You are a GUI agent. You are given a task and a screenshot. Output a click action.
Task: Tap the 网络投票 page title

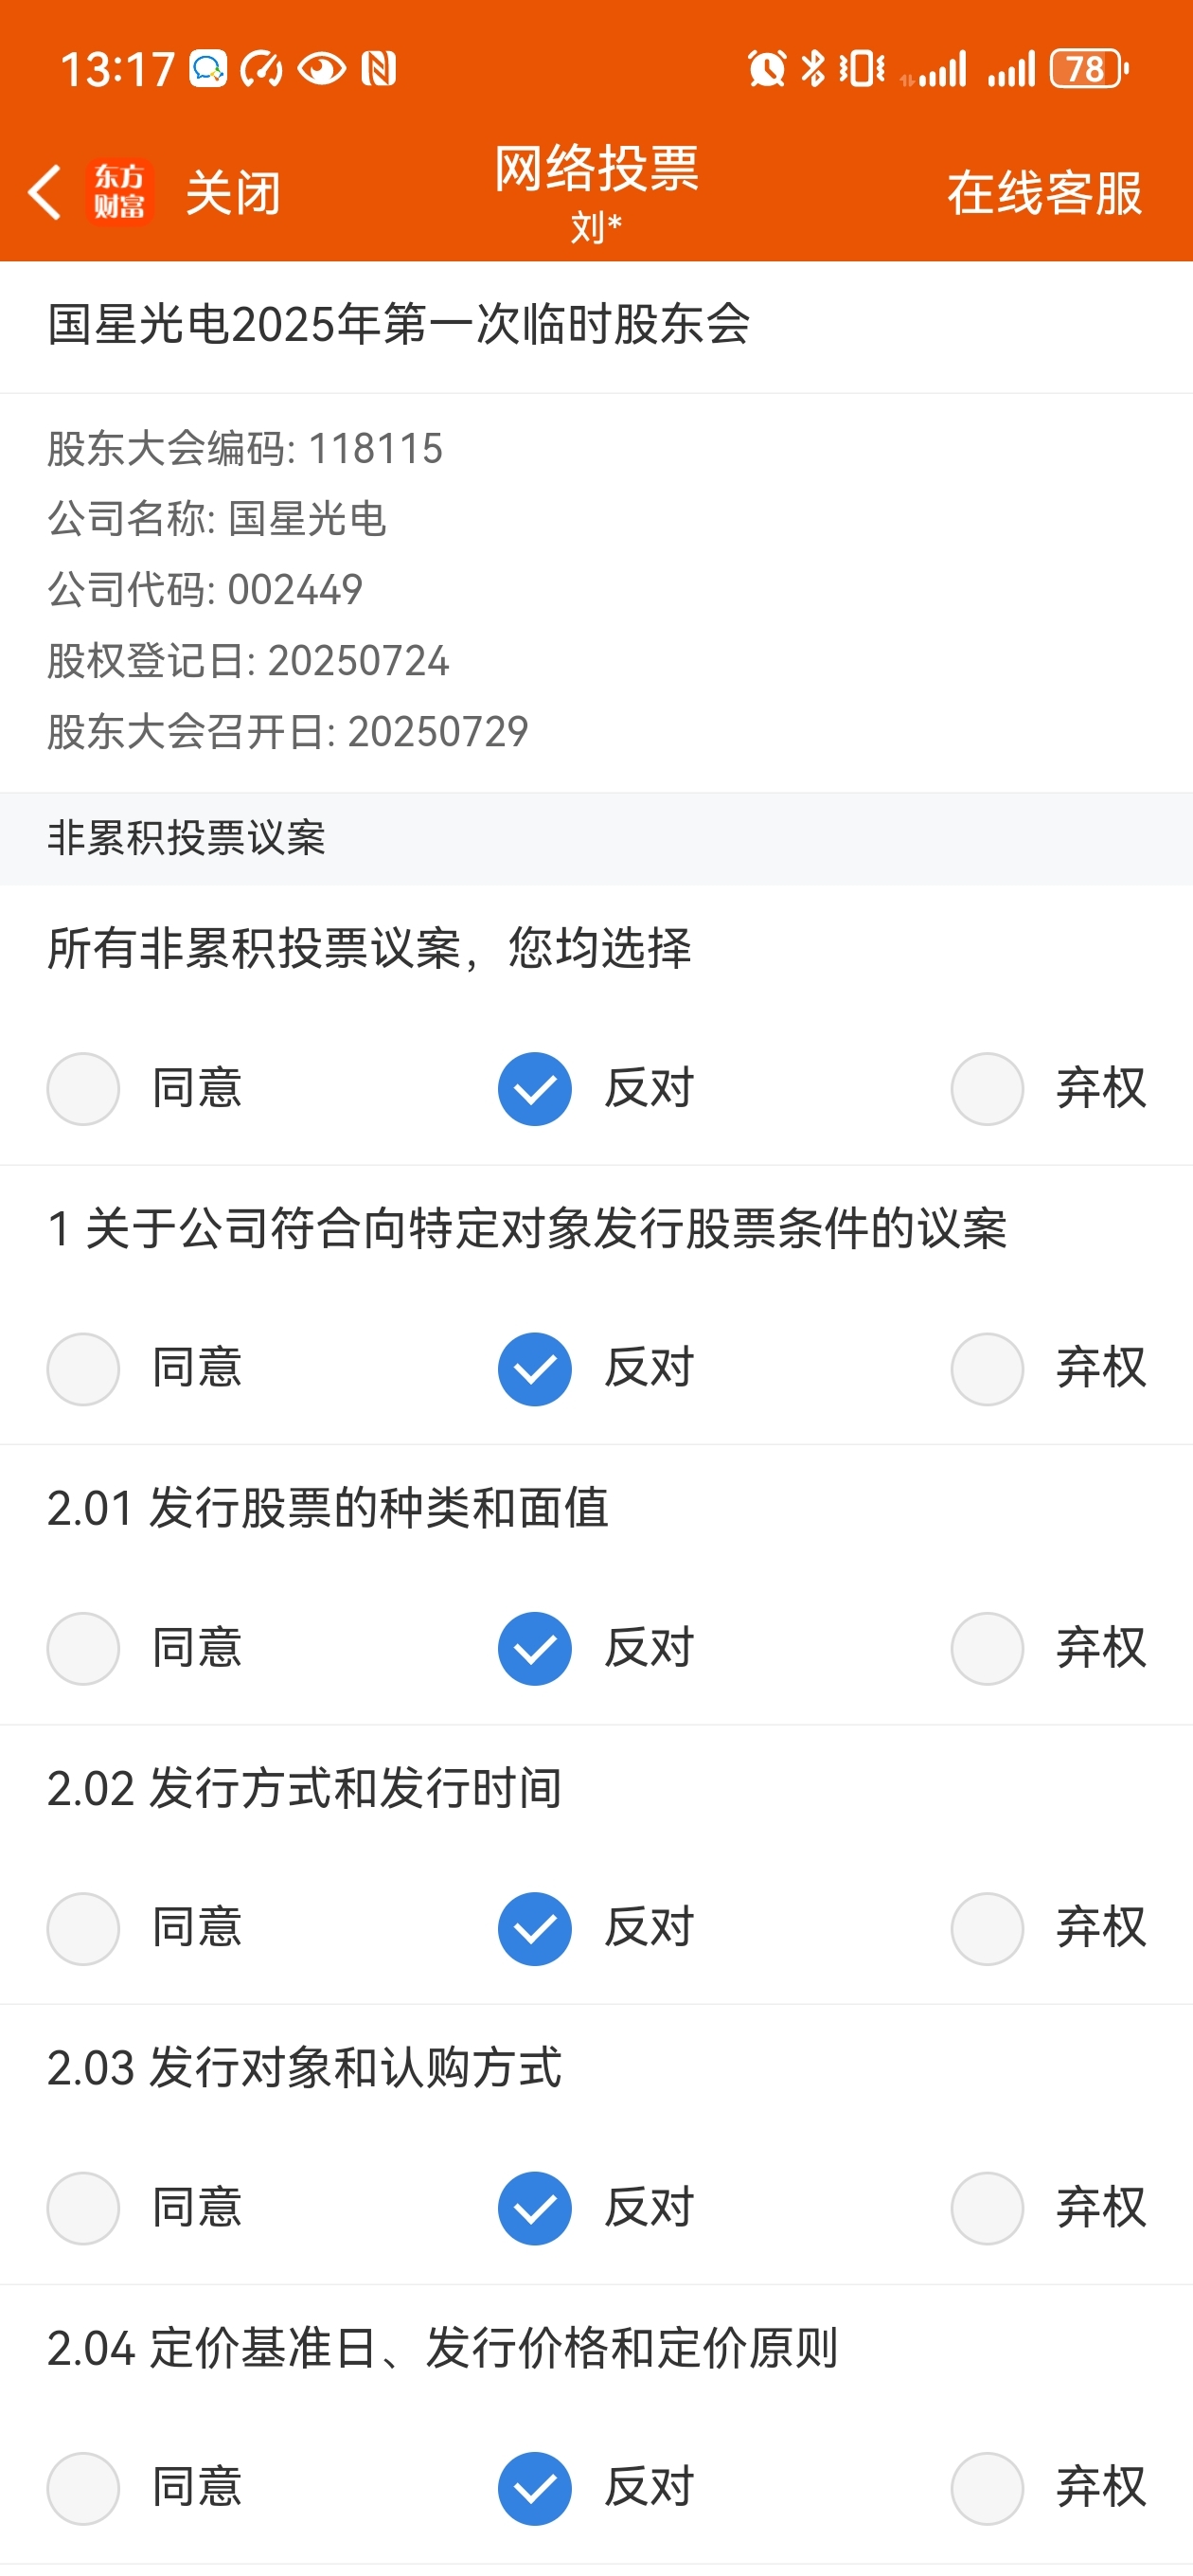pyautogui.click(x=597, y=168)
